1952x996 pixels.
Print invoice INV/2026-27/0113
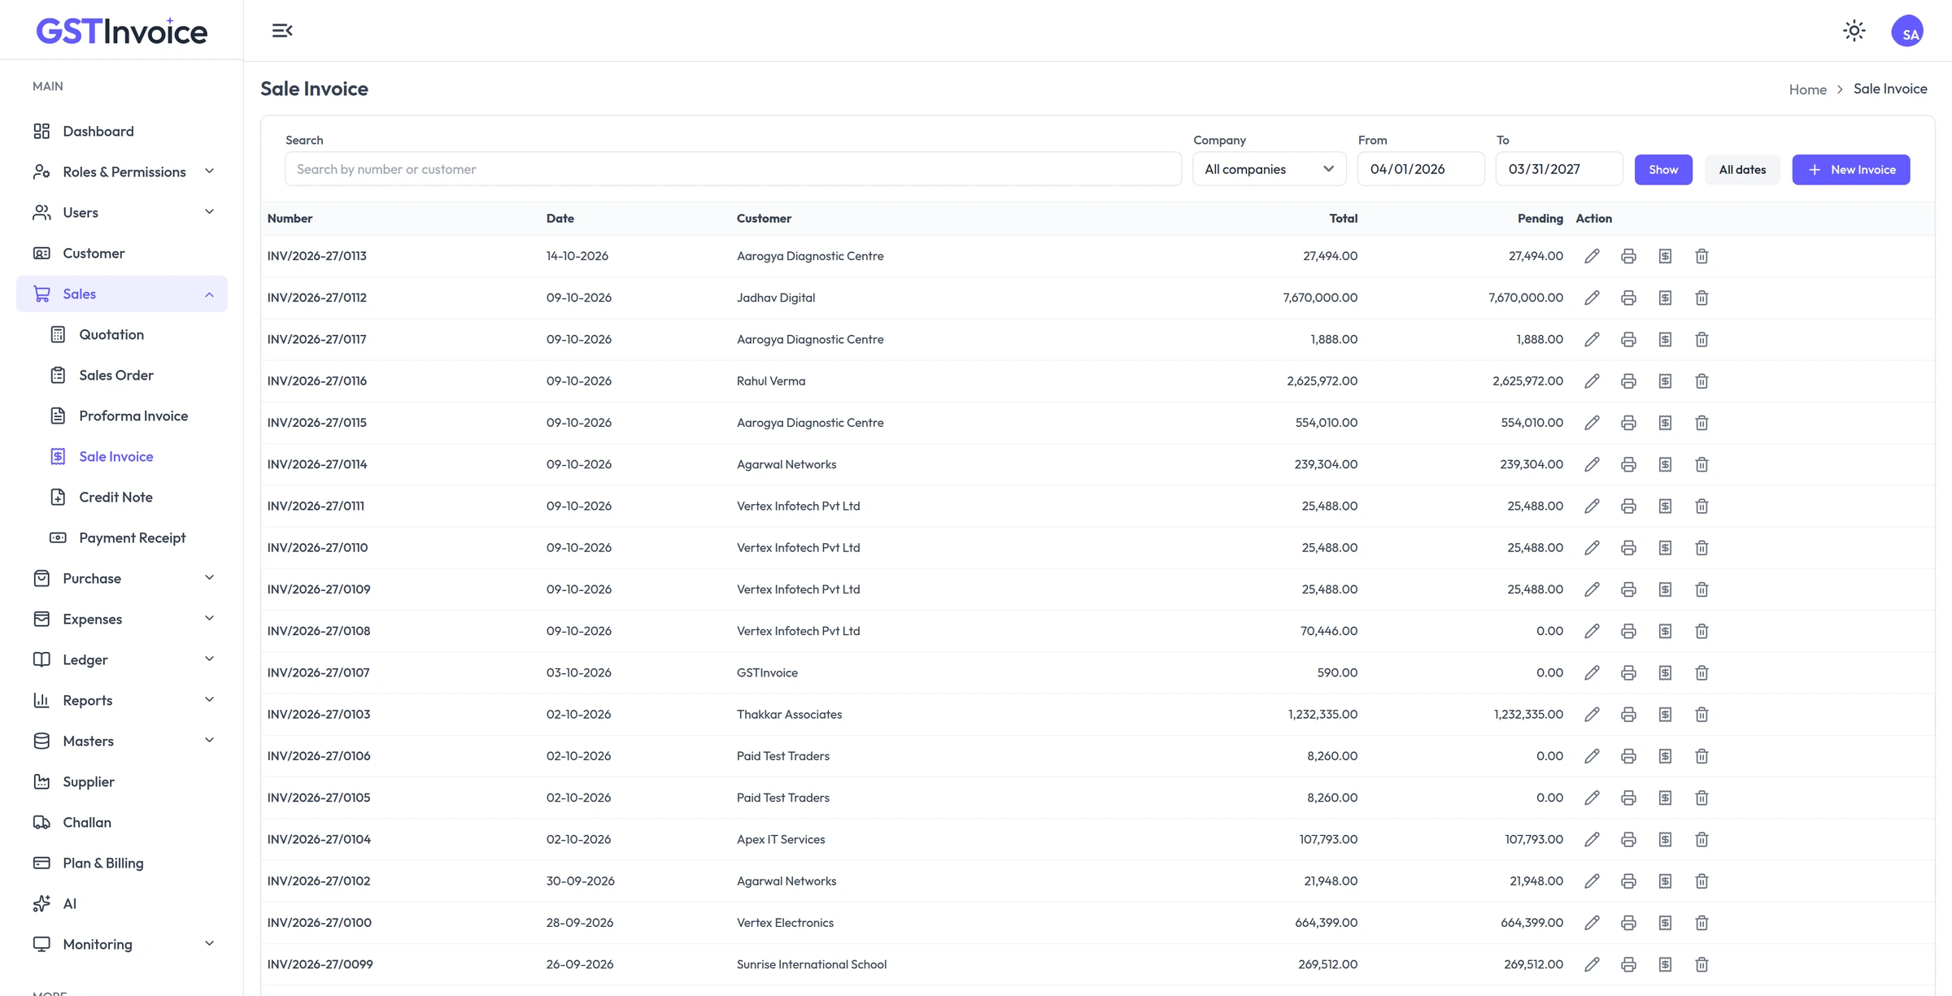click(x=1628, y=256)
